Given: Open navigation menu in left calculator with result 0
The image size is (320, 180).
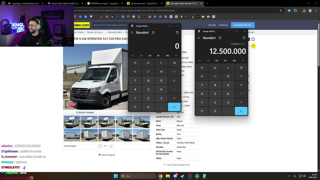Looking at the screenshot, I should [x=132, y=32].
